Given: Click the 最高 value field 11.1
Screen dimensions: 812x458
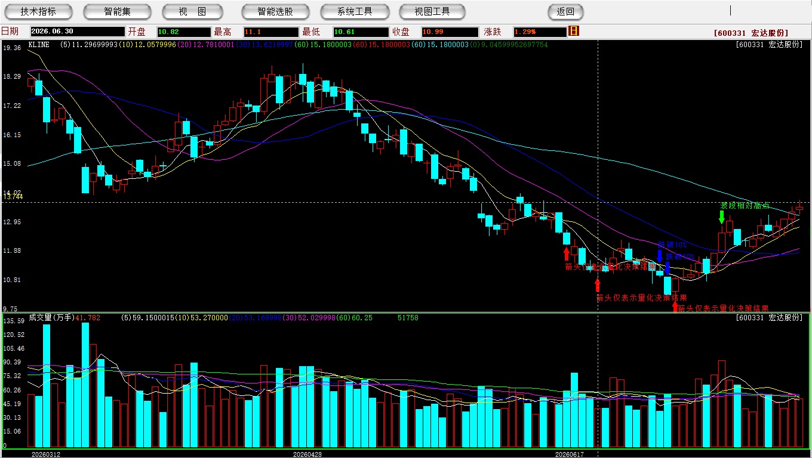Looking at the screenshot, I should click(270, 32).
